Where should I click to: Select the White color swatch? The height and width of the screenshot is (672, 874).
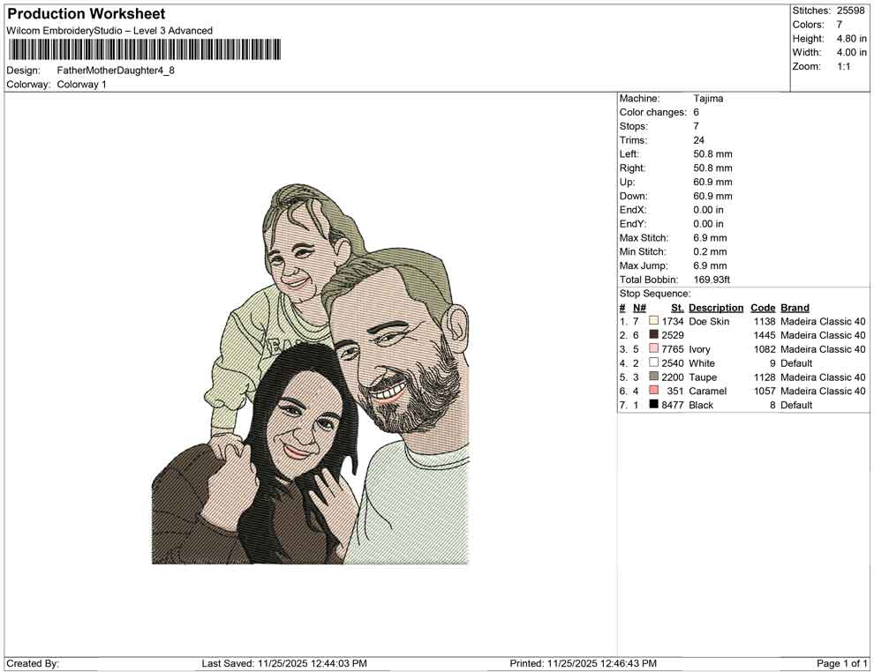[x=653, y=362]
